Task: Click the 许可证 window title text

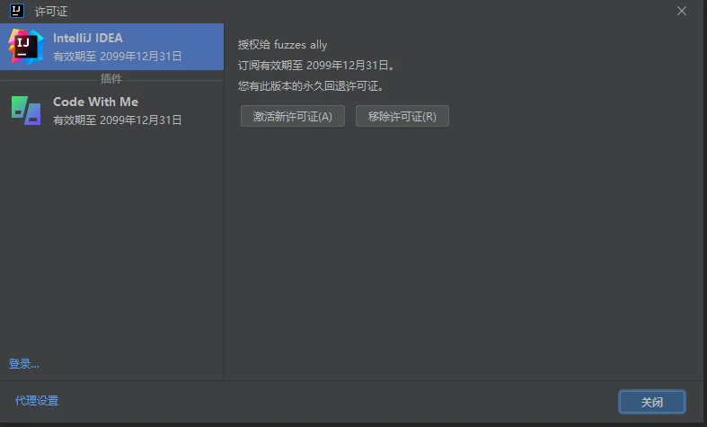Action: (51, 12)
